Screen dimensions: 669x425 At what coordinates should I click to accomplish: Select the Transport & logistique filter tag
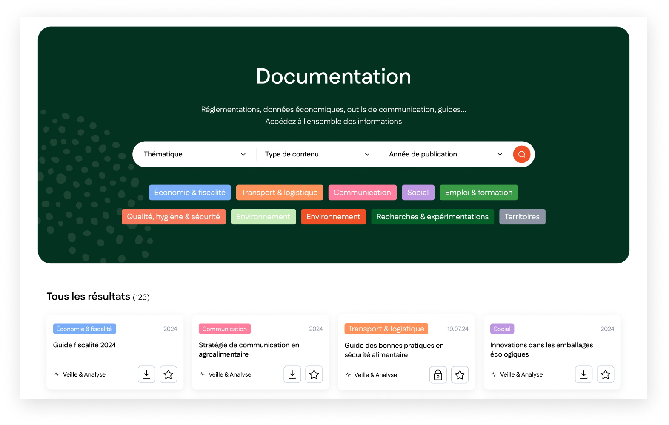click(x=280, y=193)
